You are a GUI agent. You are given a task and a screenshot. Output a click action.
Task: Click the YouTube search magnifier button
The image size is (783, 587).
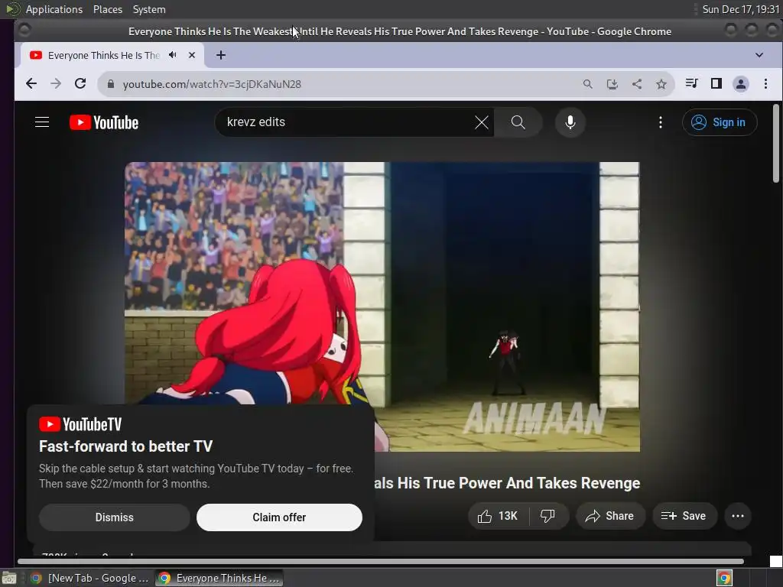coord(518,122)
